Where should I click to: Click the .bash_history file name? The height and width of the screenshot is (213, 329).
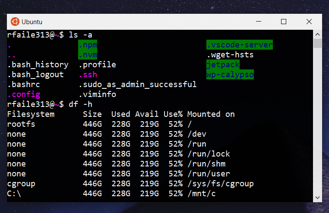click(38, 65)
